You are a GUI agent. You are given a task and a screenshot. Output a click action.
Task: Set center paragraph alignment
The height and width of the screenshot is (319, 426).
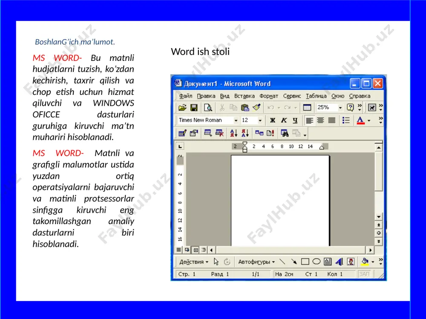click(x=321, y=120)
